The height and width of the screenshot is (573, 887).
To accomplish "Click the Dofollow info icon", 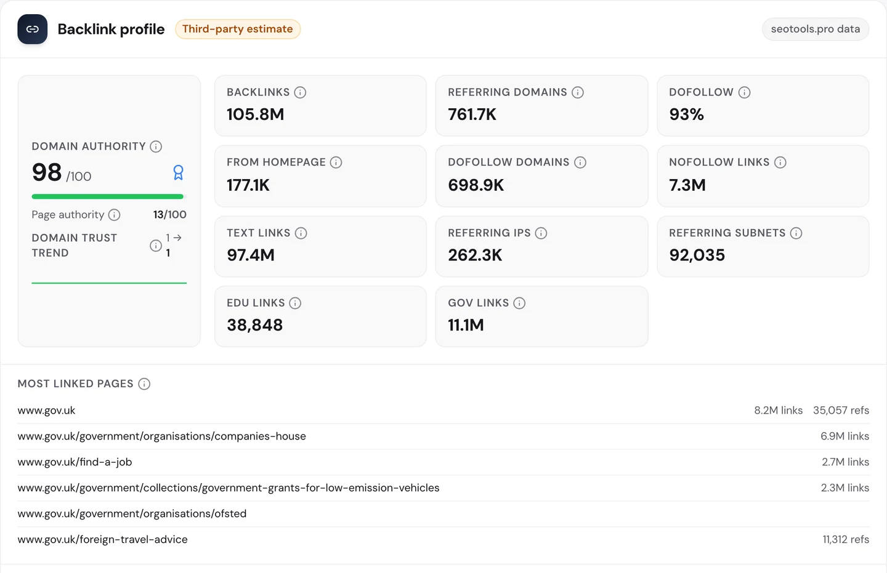I will (744, 92).
